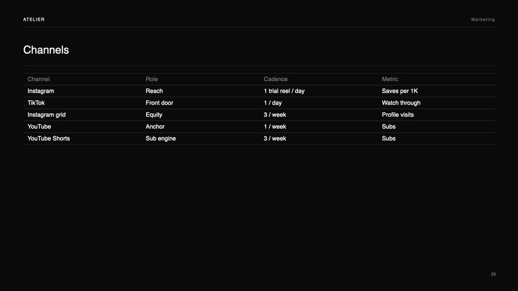Click the Cadence column header
Image resolution: width=518 pixels, height=291 pixels.
pyautogui.click(x=276, y=79)
